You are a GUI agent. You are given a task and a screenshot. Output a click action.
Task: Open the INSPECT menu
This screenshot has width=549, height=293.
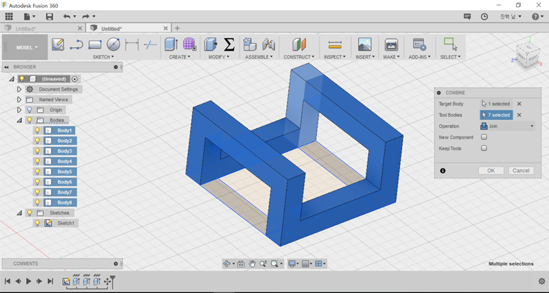click(335, 57)
